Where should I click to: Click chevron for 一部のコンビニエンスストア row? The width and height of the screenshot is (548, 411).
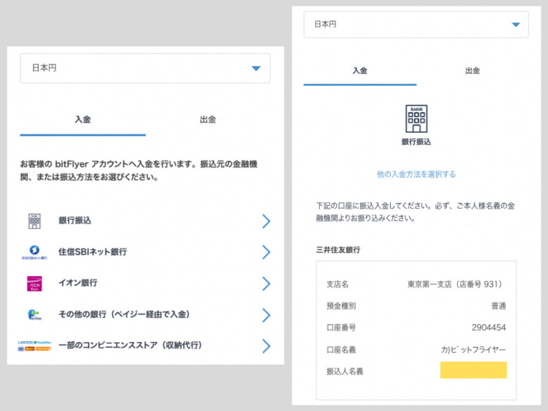point(266,346)
